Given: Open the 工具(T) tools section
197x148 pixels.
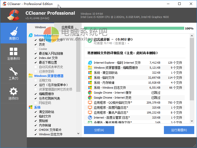Looking at the screenshot, I should [14, 73].
